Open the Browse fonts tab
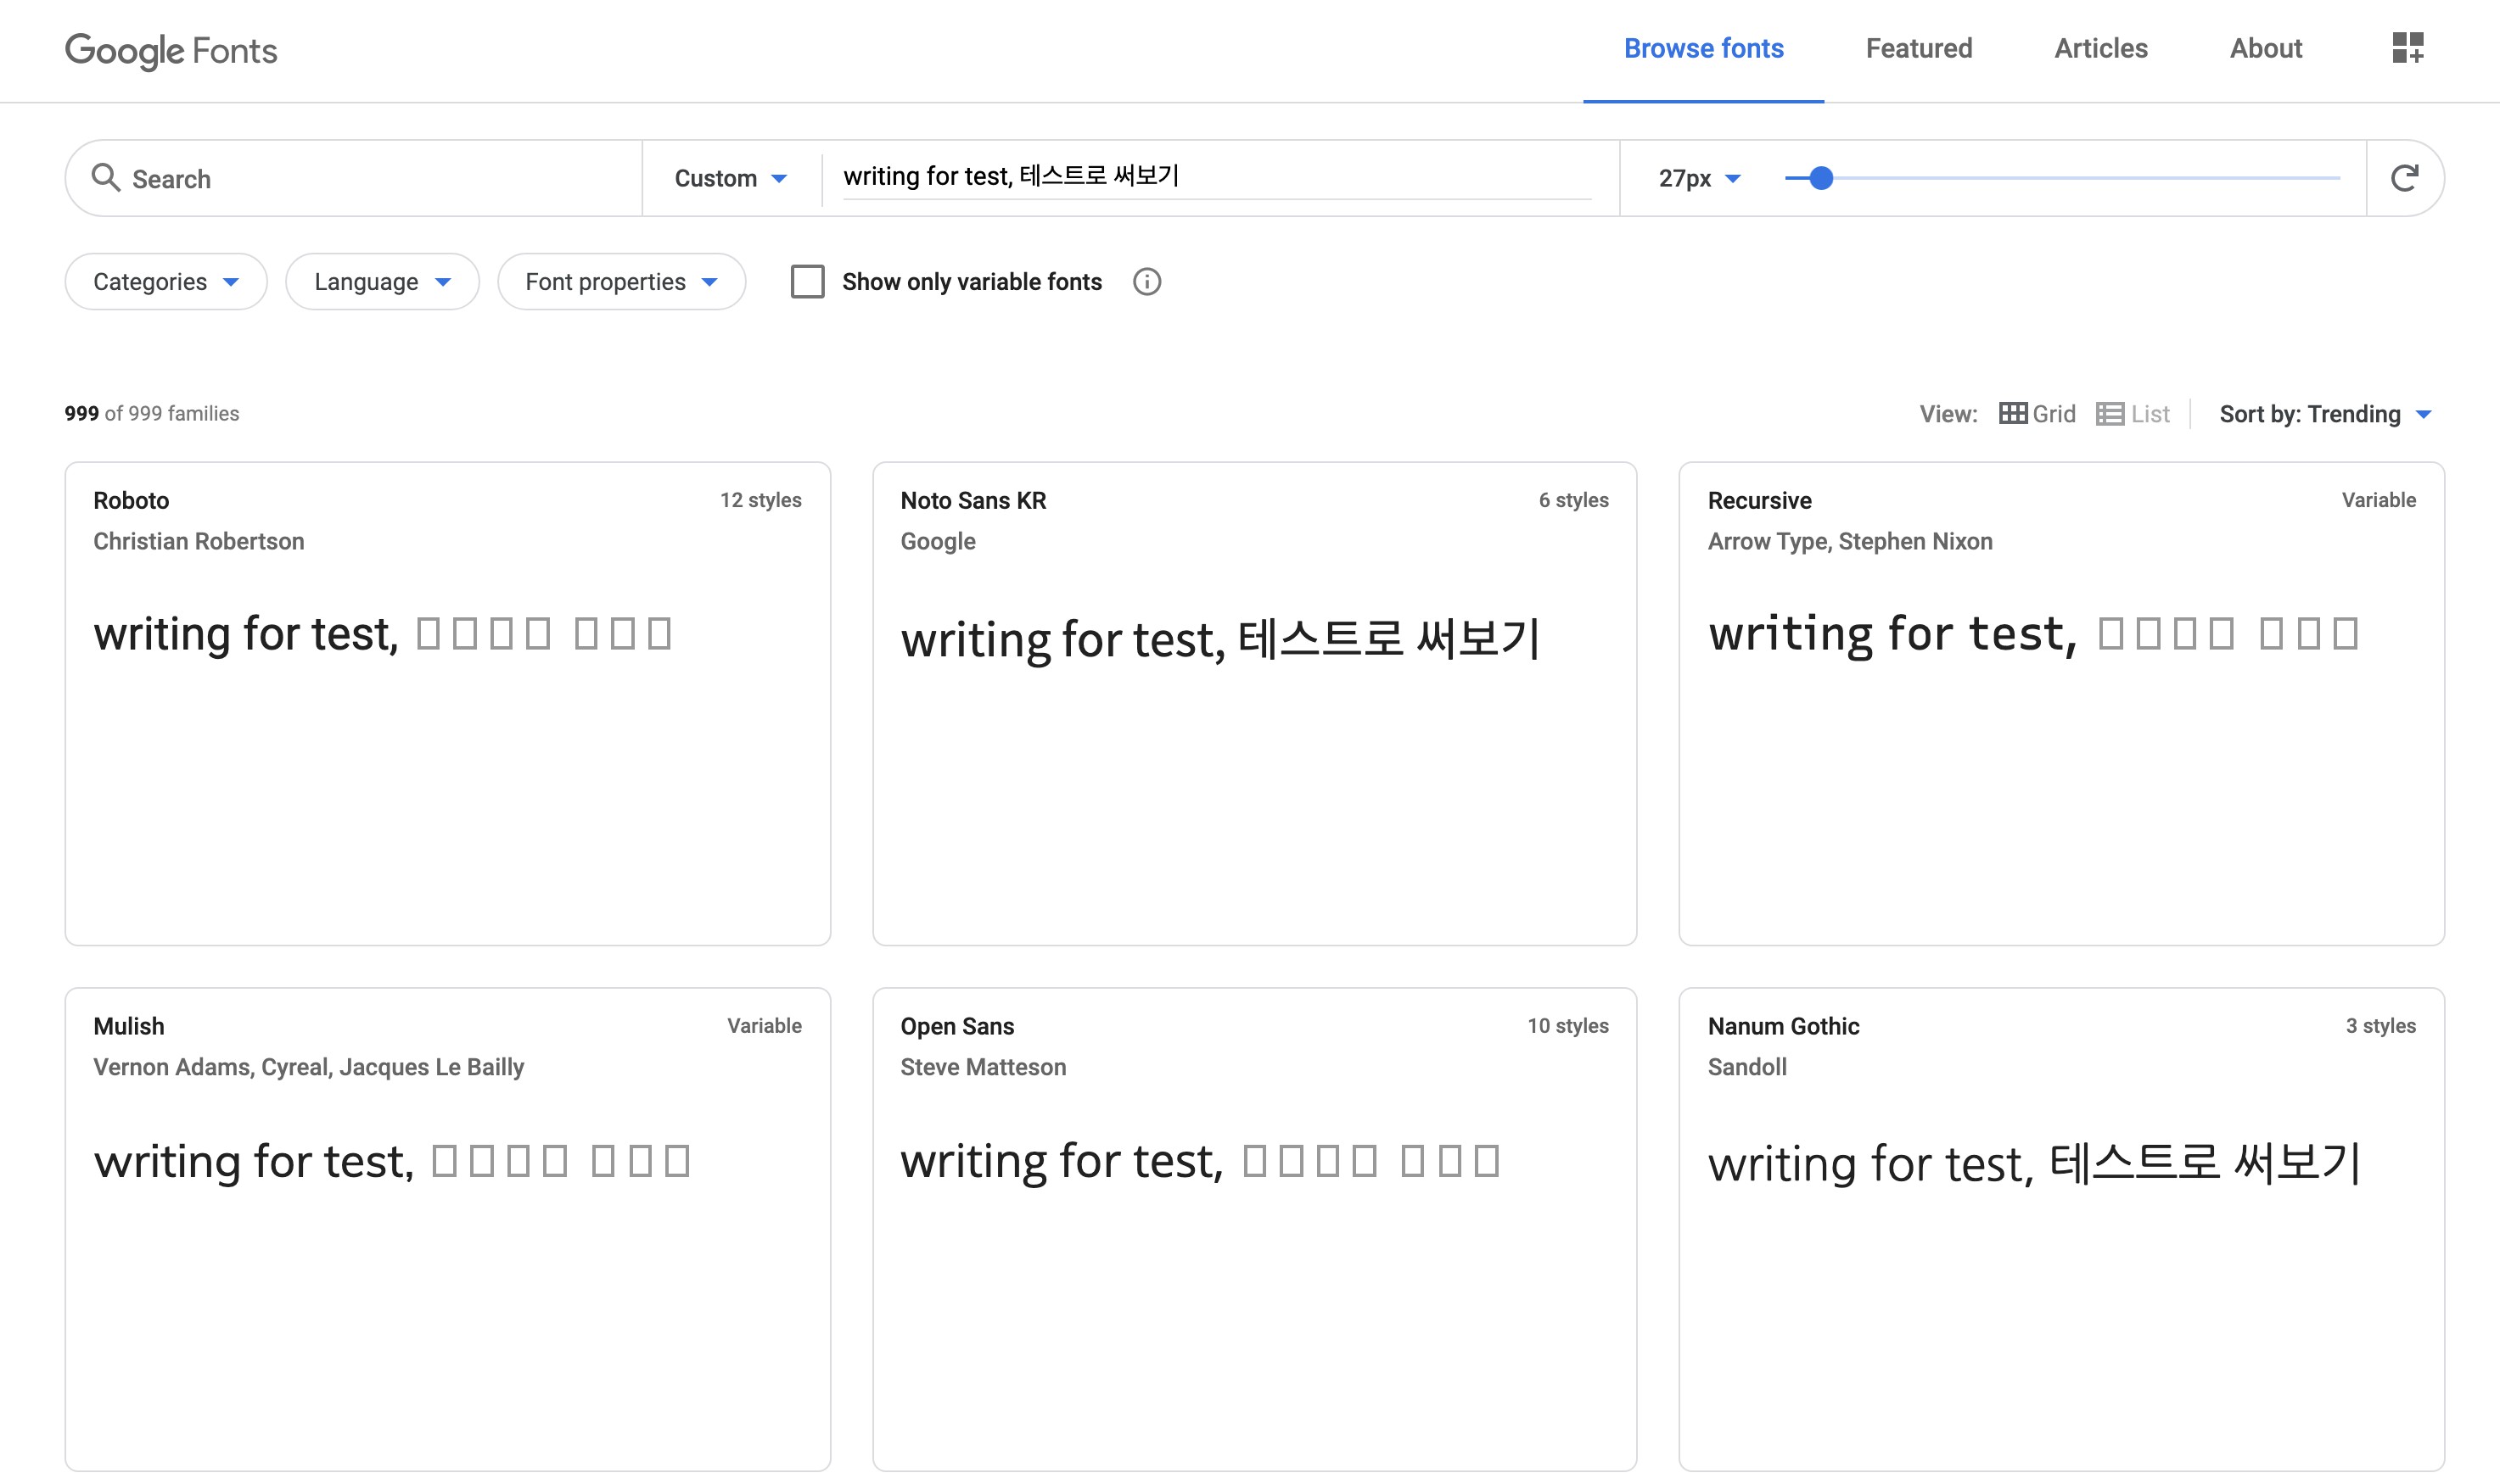2500x1484 pixels. click(1702, 48)
